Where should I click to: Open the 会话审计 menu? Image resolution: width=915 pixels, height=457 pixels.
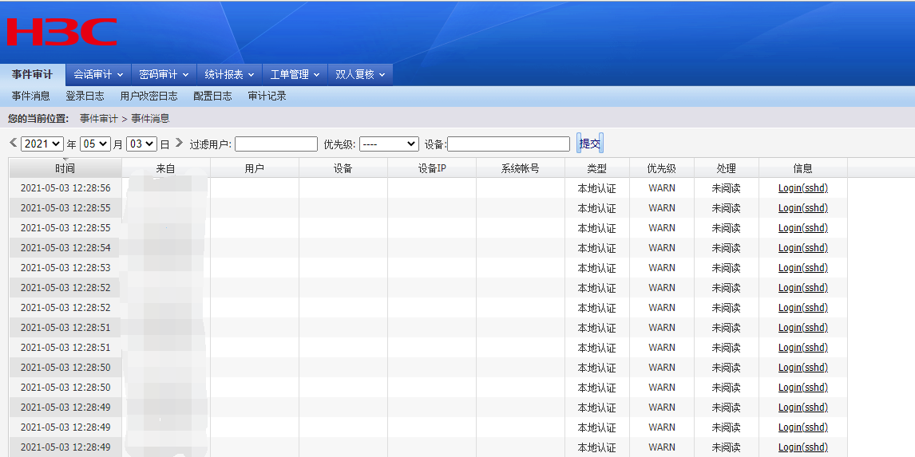click(x=98, y=75)
